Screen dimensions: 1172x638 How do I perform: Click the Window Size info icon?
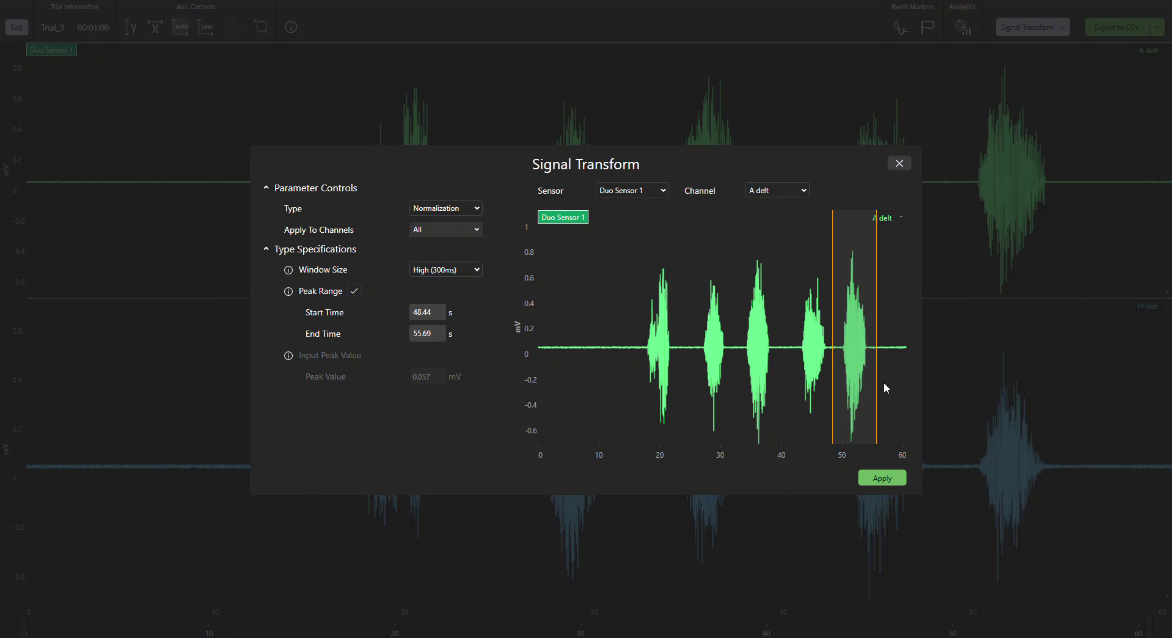point(288,270)
